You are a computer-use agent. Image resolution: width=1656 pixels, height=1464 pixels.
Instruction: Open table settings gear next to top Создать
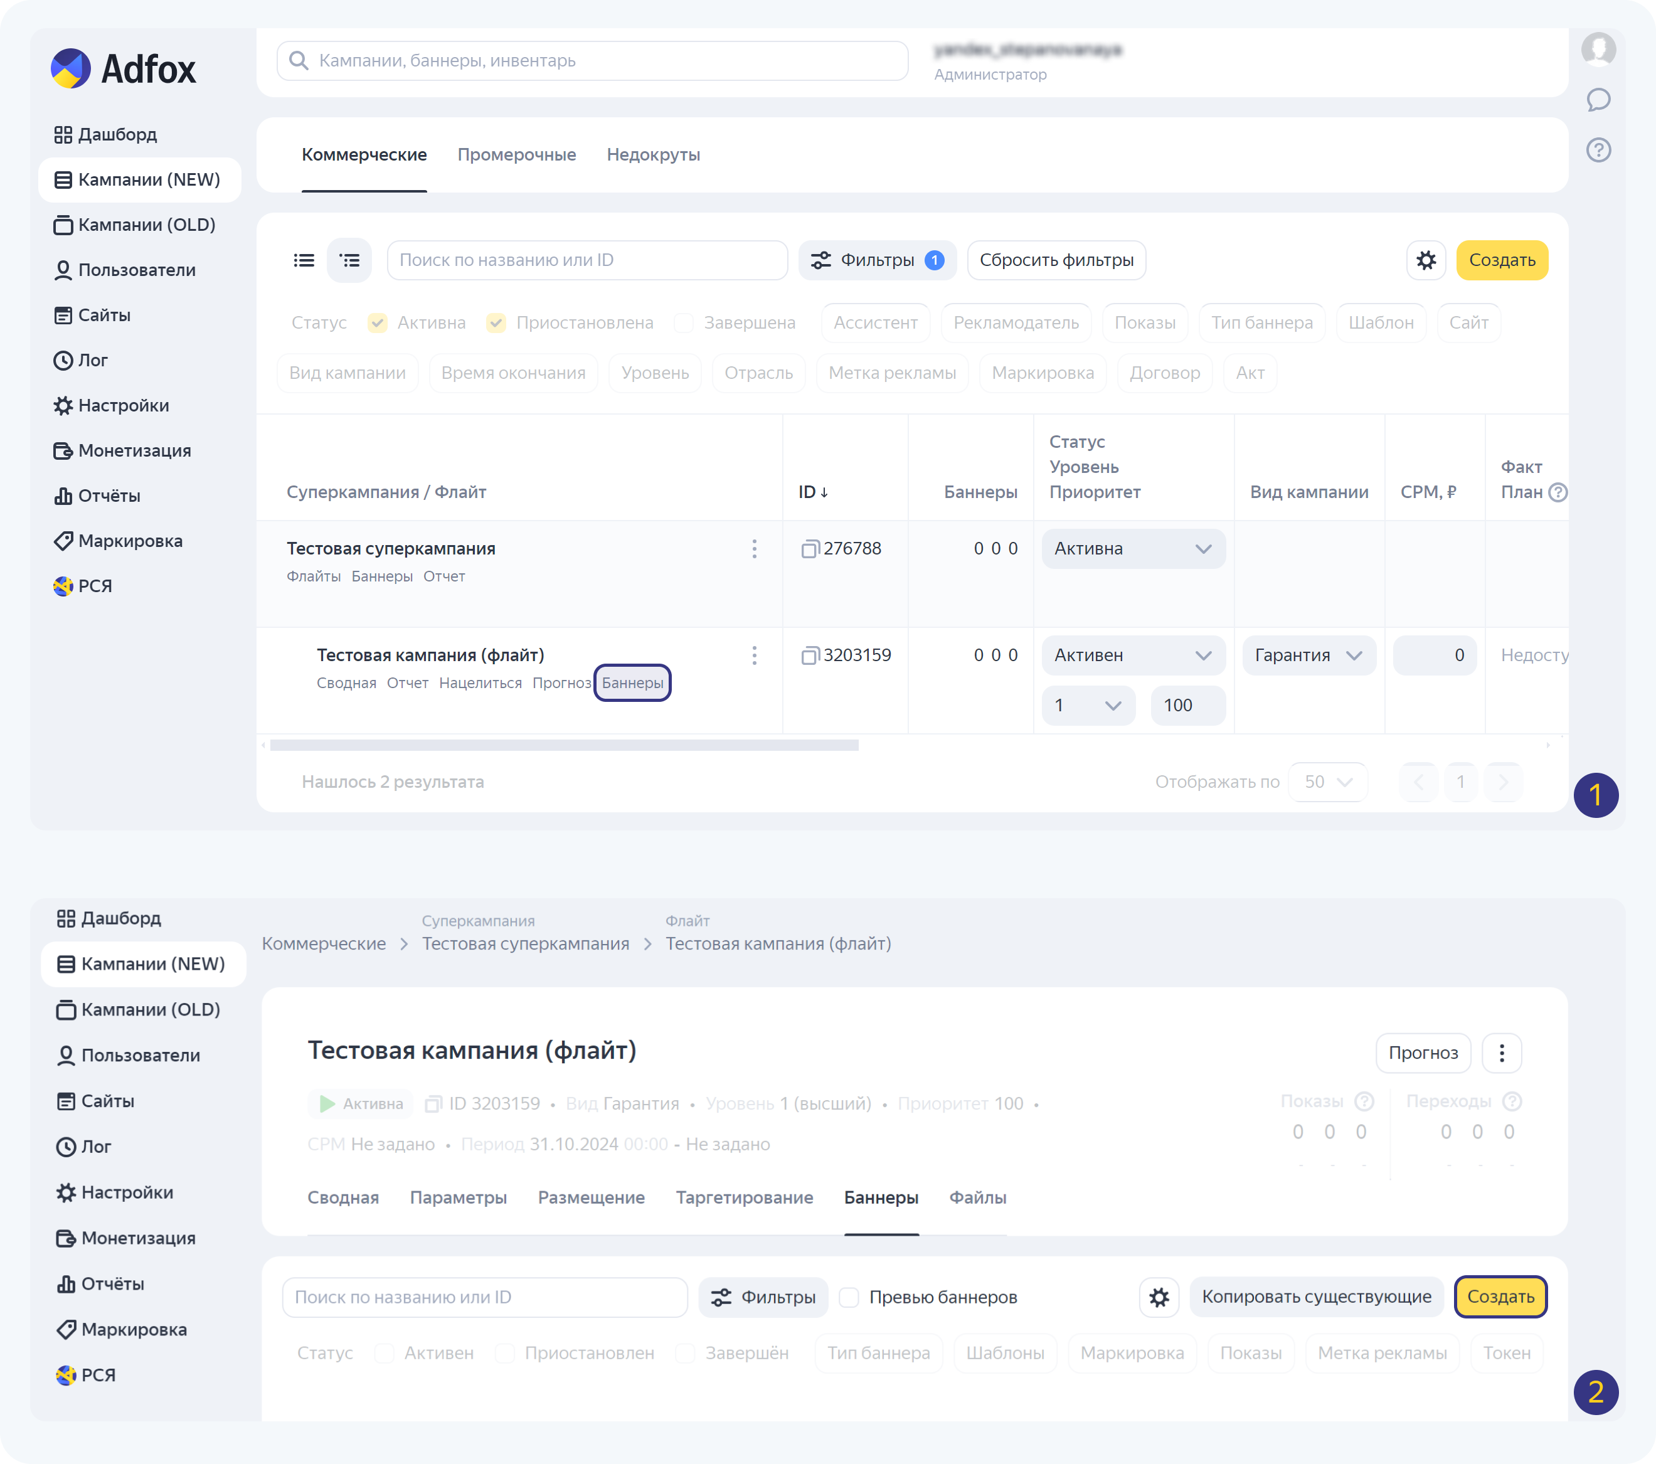(1425, 260)
